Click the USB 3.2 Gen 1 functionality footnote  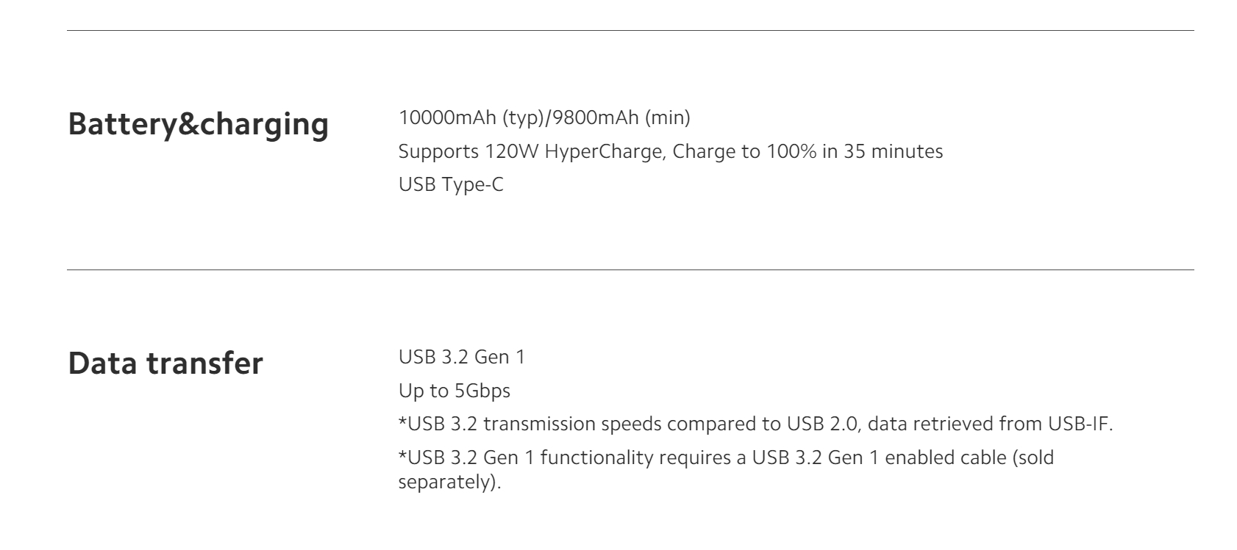coord(726,470)
